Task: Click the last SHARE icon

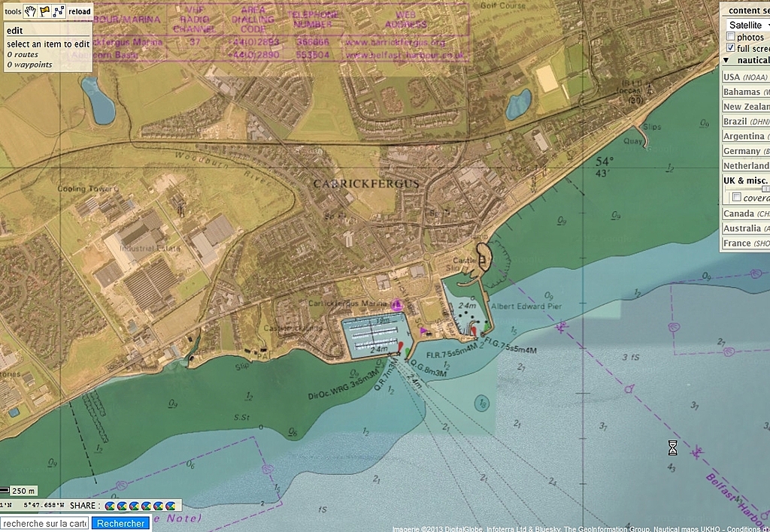Action: [x=171, y=506]
